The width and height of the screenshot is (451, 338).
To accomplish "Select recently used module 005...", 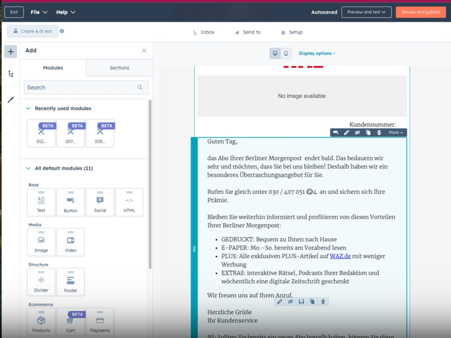I will tap(100, 133).
